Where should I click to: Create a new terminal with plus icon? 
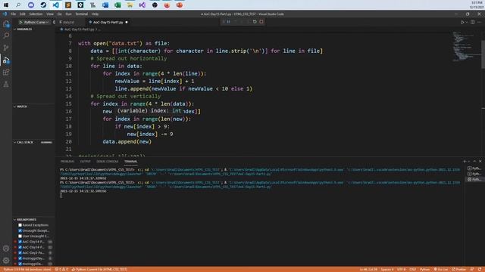coord(465,161)
